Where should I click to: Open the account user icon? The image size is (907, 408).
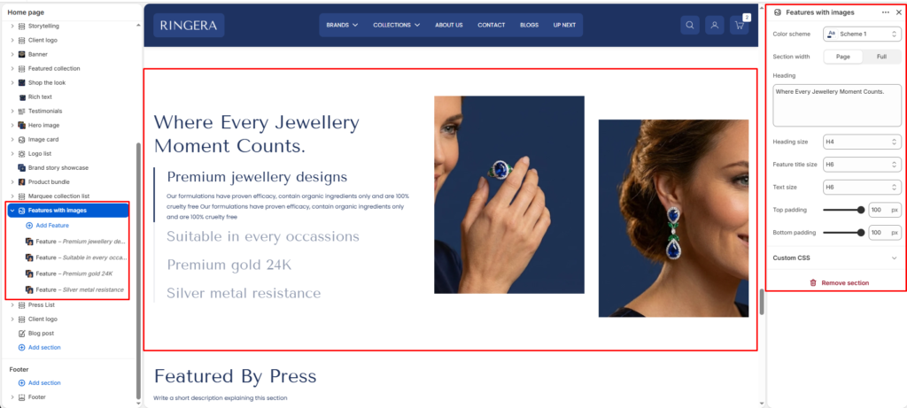pyautogui.click(x=715, y=26)
